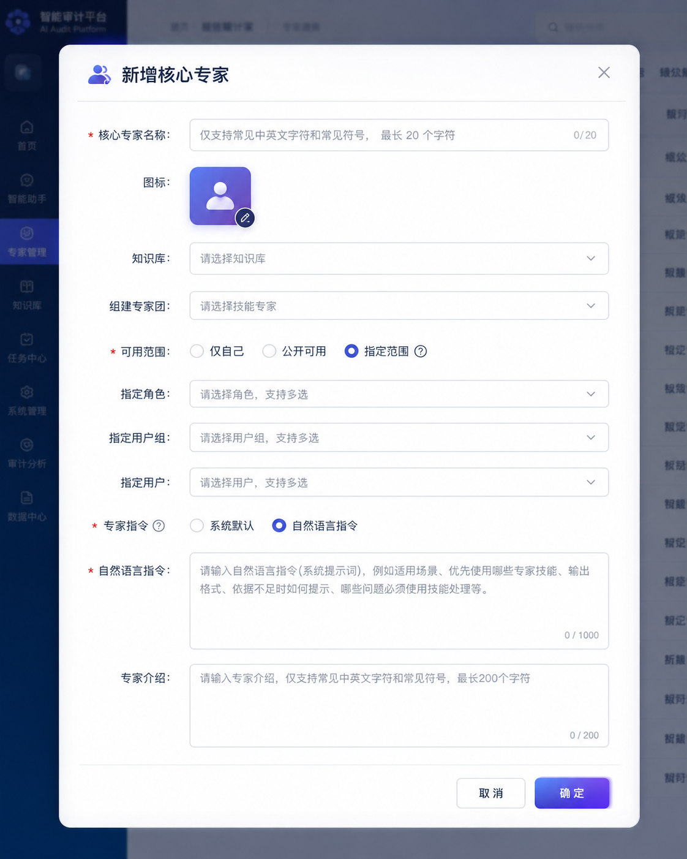Screen dimensions: 687x859
Task: Open 首页 home icon in sidebar
Action: point(27,127)
